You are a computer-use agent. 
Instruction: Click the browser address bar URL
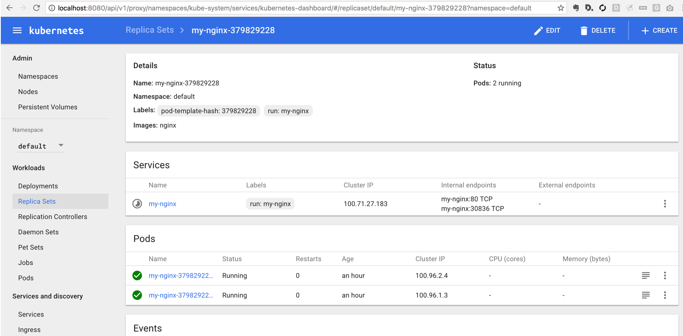click(x=294, y=8)
